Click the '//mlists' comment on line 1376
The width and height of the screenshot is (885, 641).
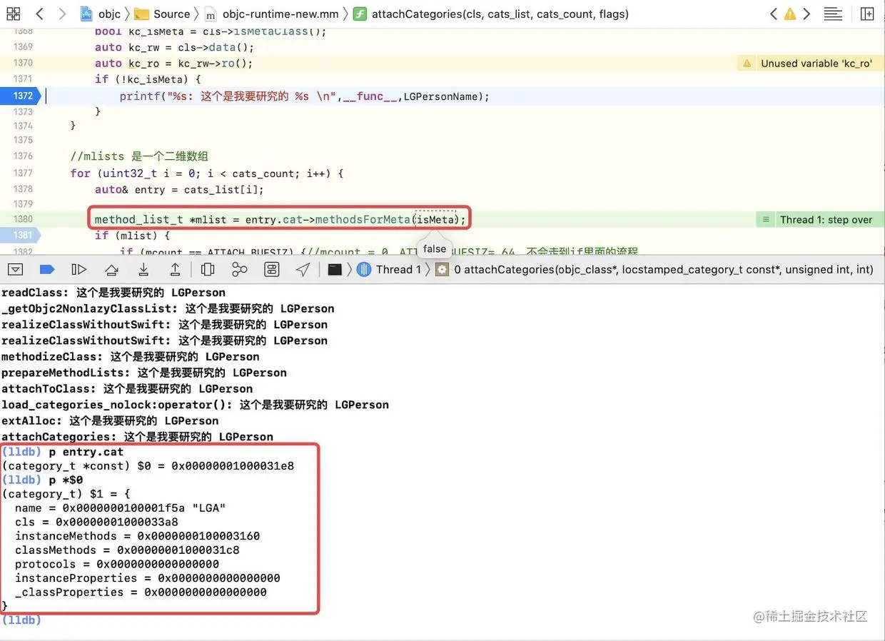(139, 156)
